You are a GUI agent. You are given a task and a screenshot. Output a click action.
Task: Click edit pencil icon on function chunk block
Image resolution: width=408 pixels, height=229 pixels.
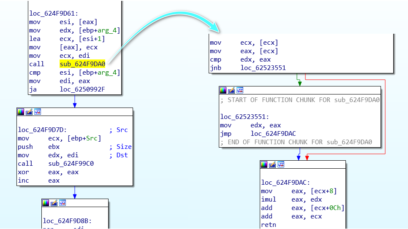click(x=231, y=90)
